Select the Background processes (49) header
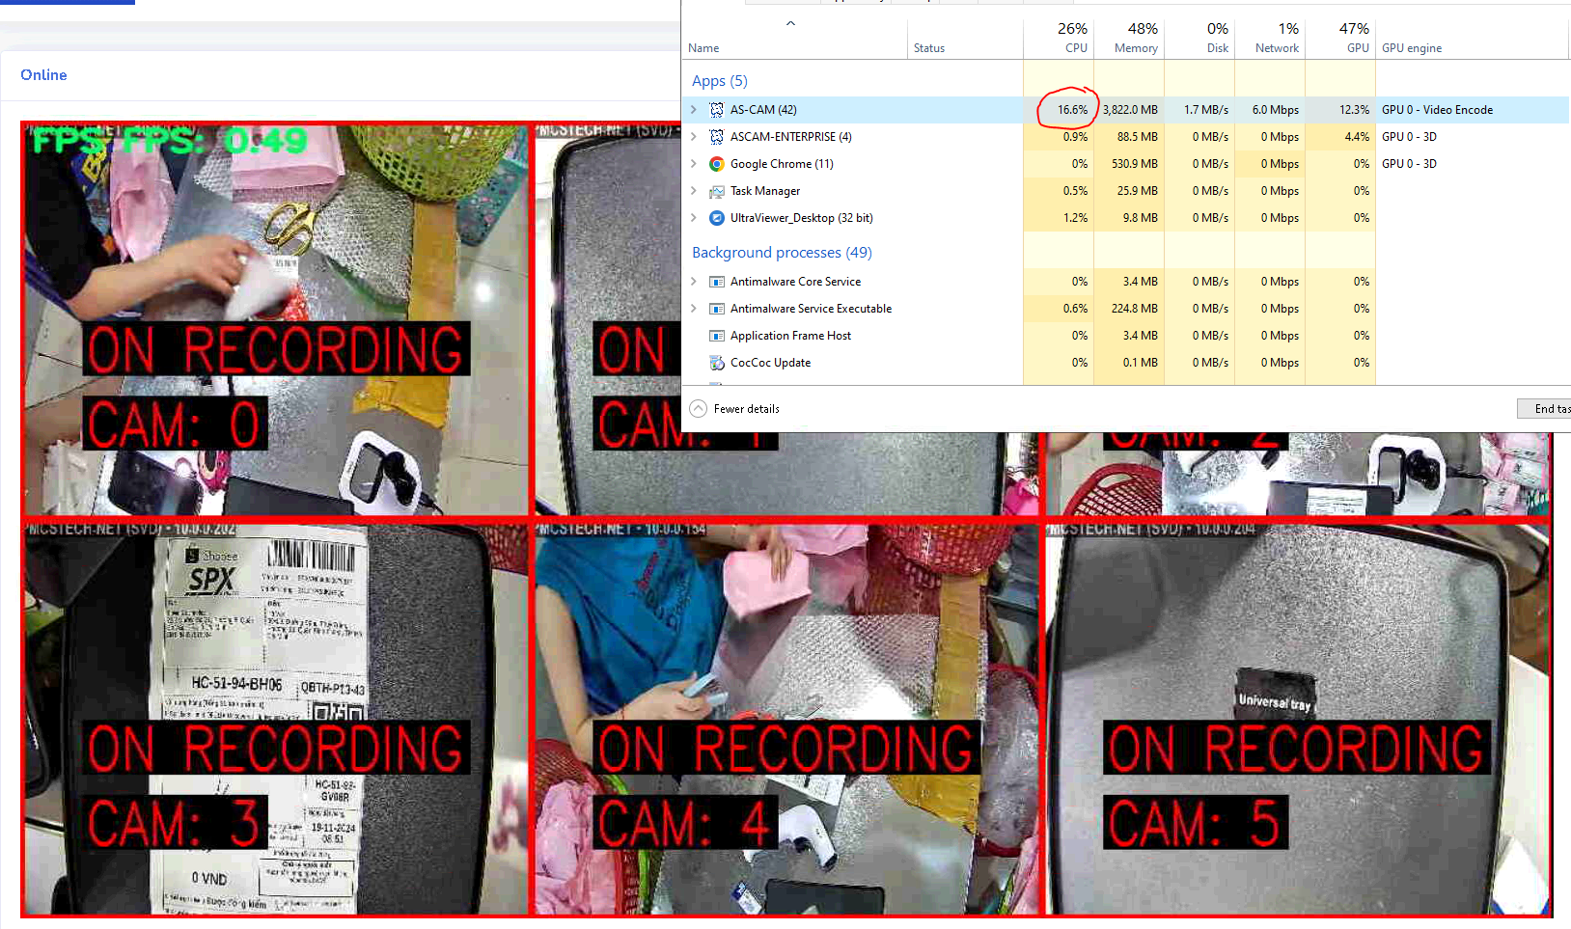Image resolution: width=1571 pixels, height=929 pixels. point(782,253)
